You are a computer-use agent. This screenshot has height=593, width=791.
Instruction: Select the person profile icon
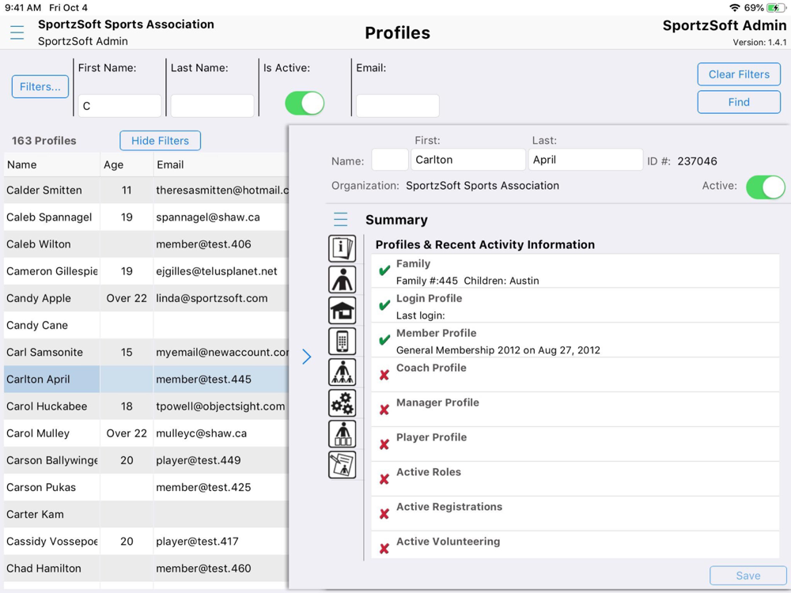pos(342,279)
